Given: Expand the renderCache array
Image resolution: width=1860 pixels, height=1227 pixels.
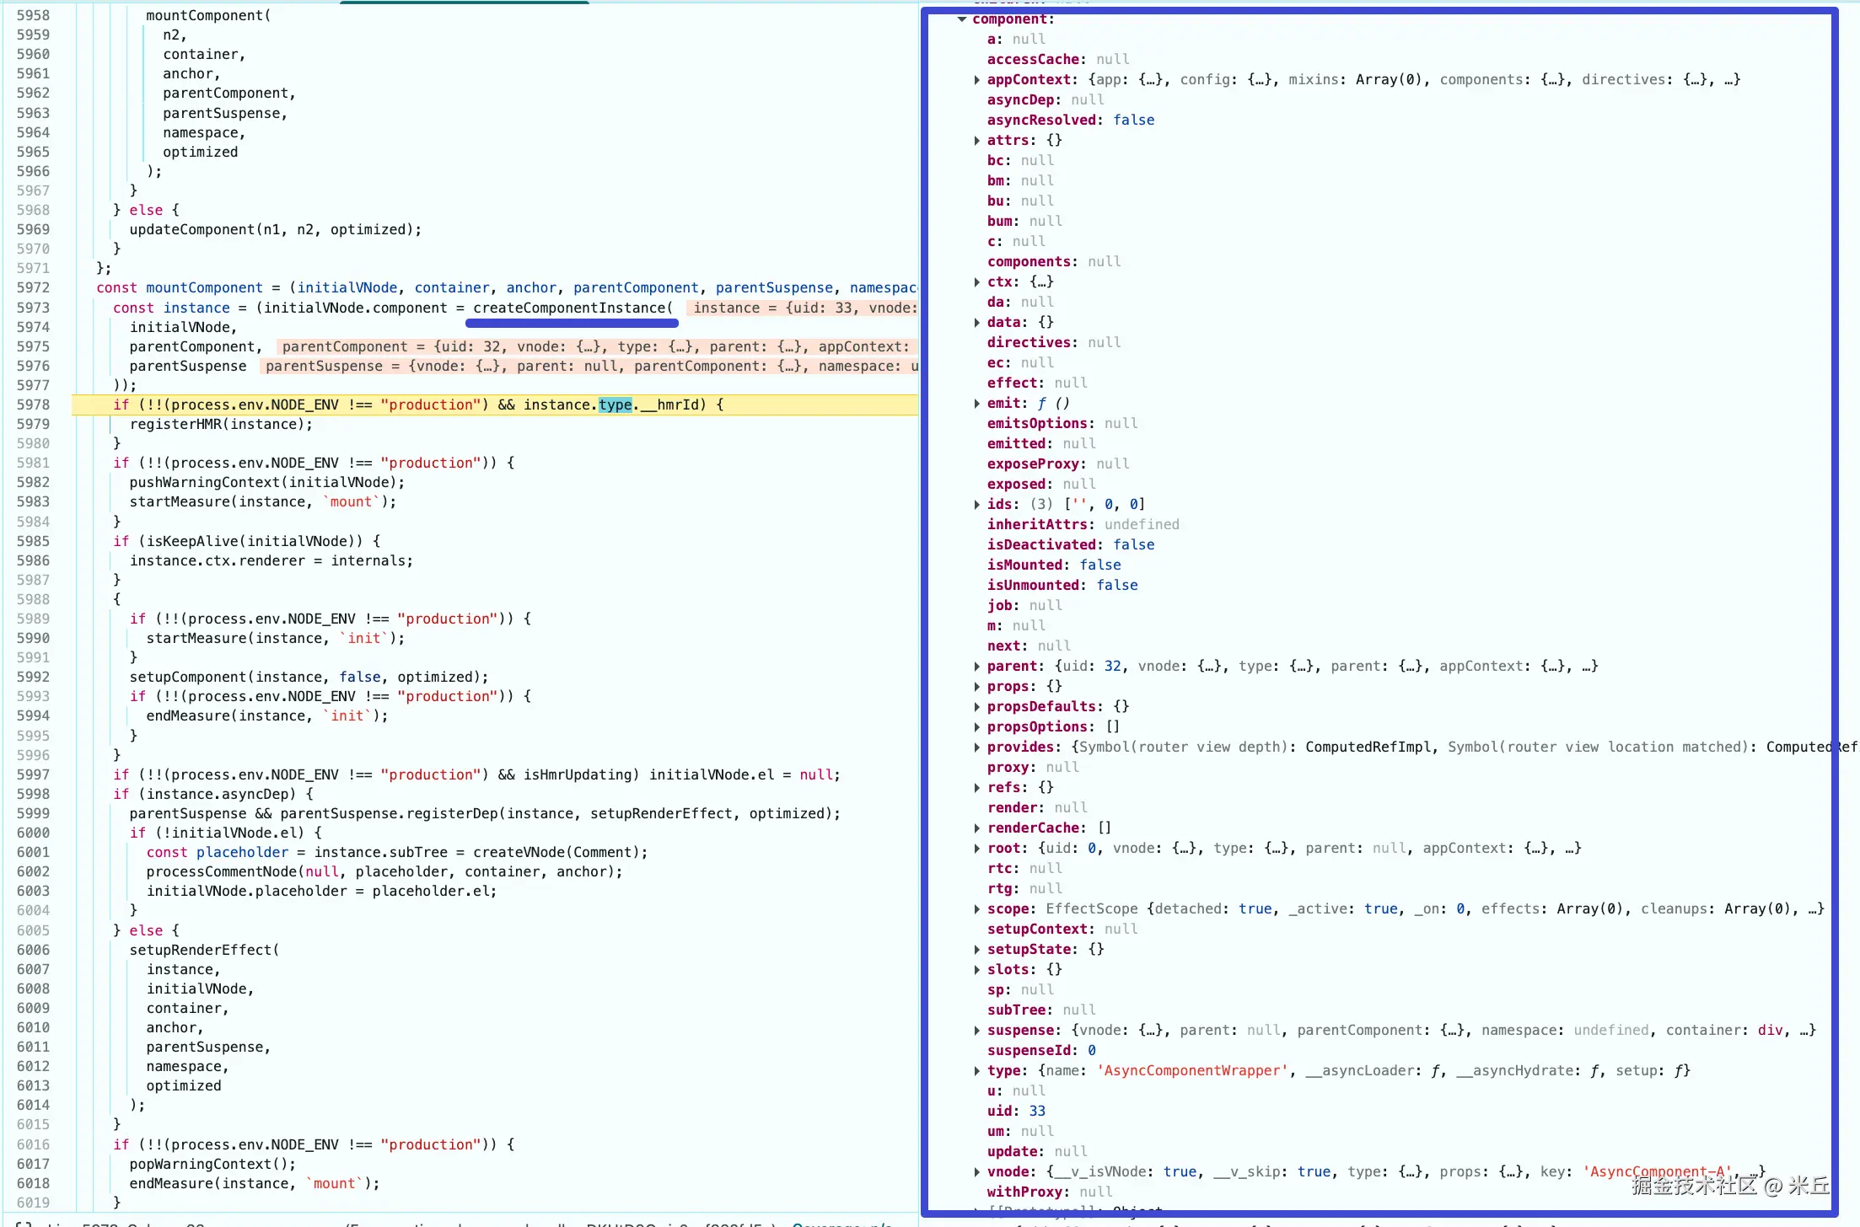Looking at the screenshot, I should pyautogui.click(x=976, y=828).
